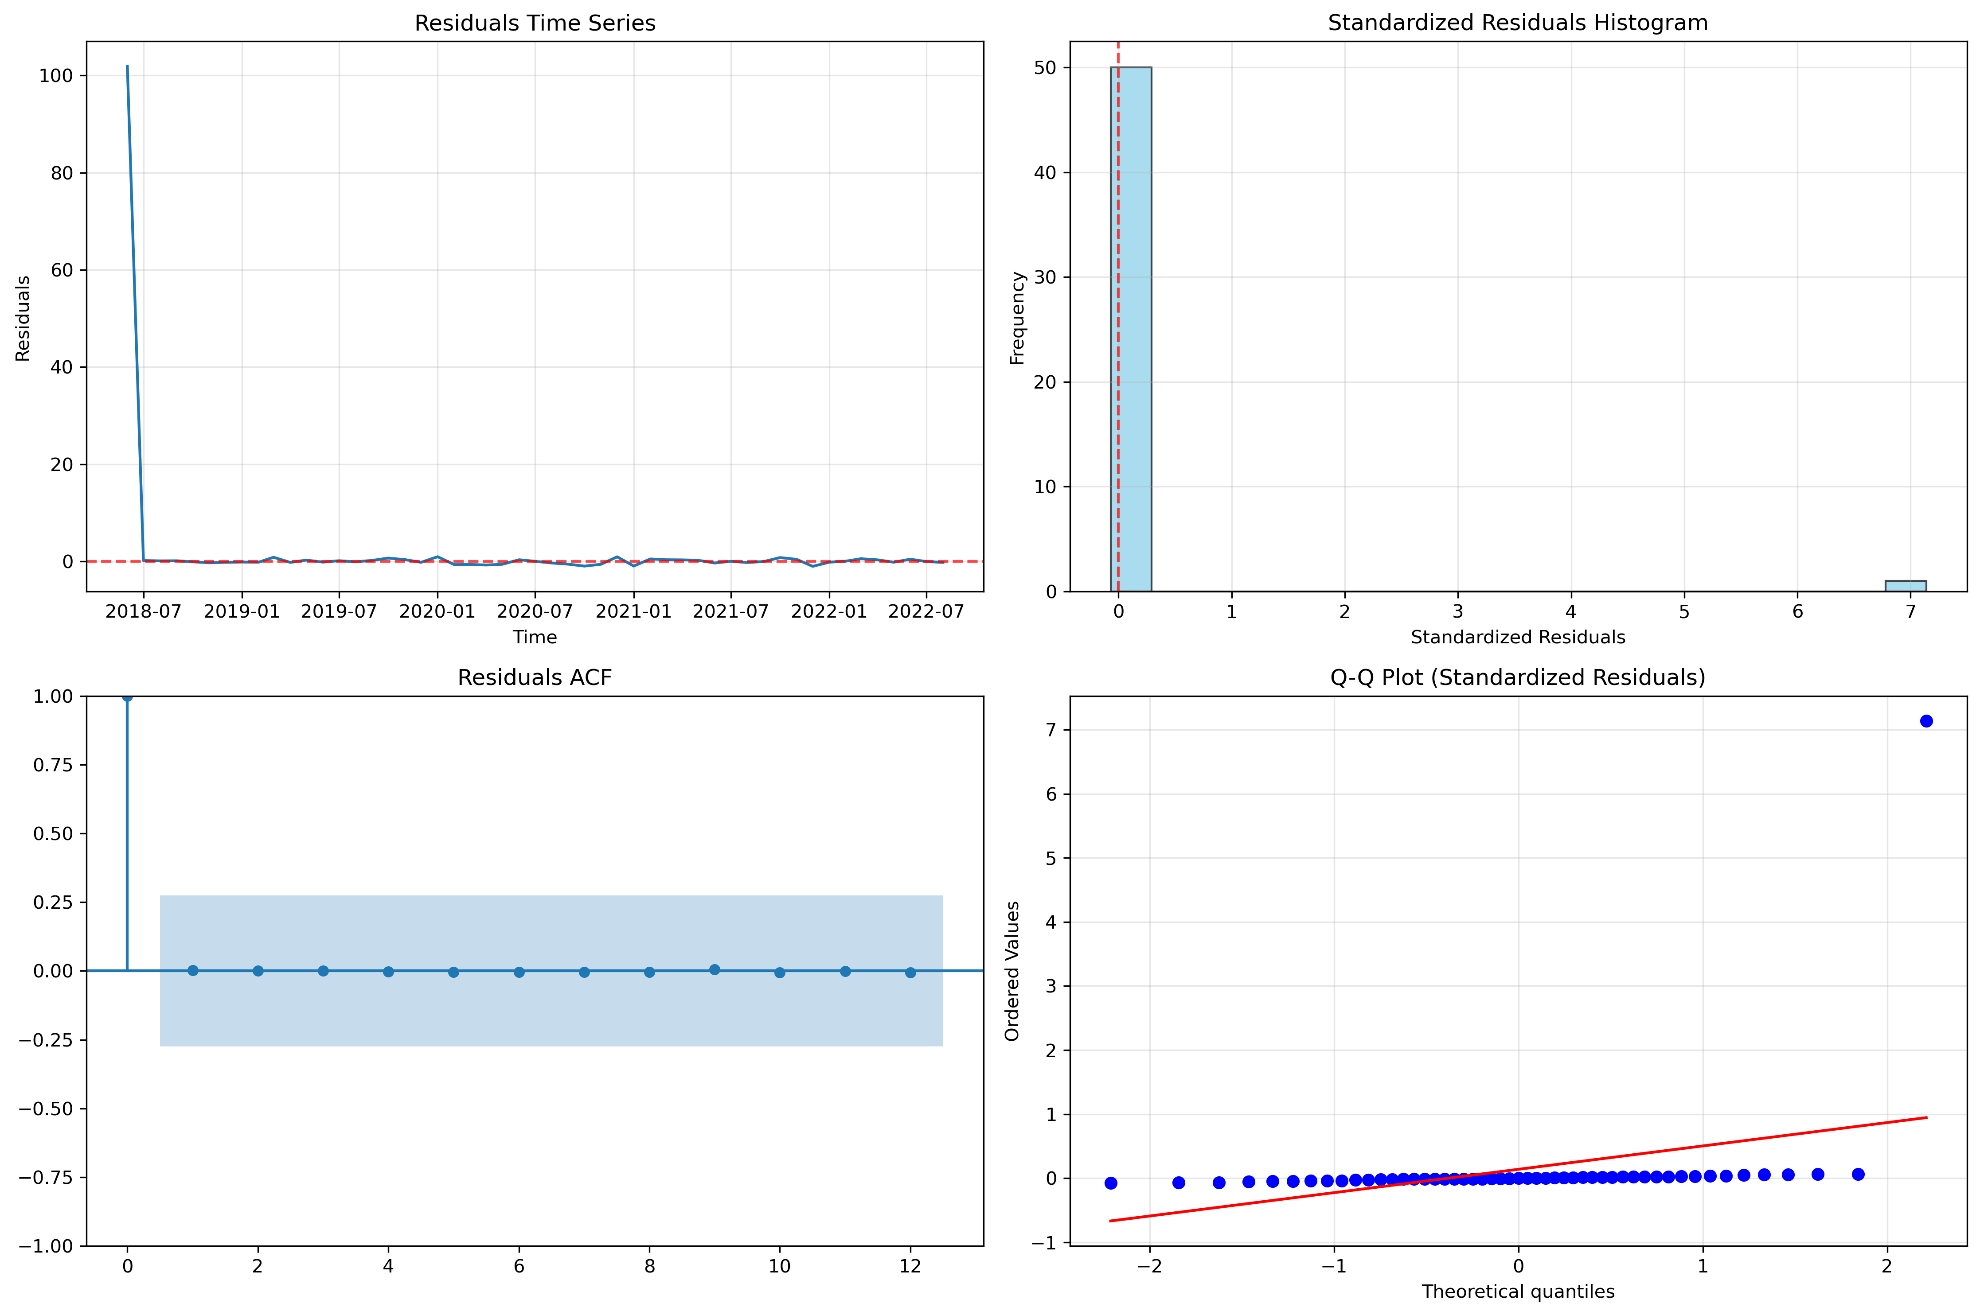Click the ACF lag 0 marker at top
Screen dimensions: 1980x1315
128,697
